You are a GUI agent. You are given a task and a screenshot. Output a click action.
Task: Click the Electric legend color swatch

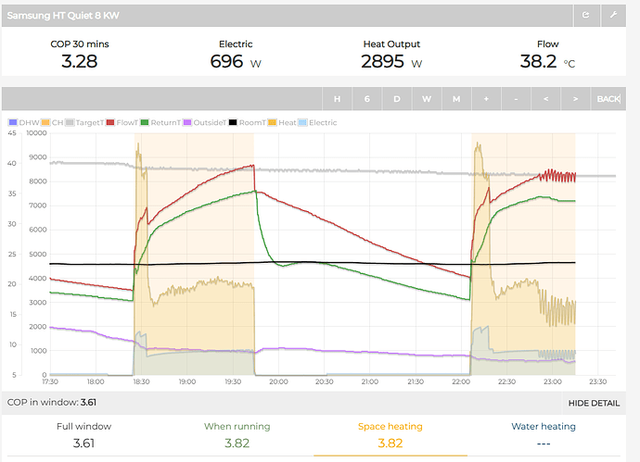coord(302,122)
